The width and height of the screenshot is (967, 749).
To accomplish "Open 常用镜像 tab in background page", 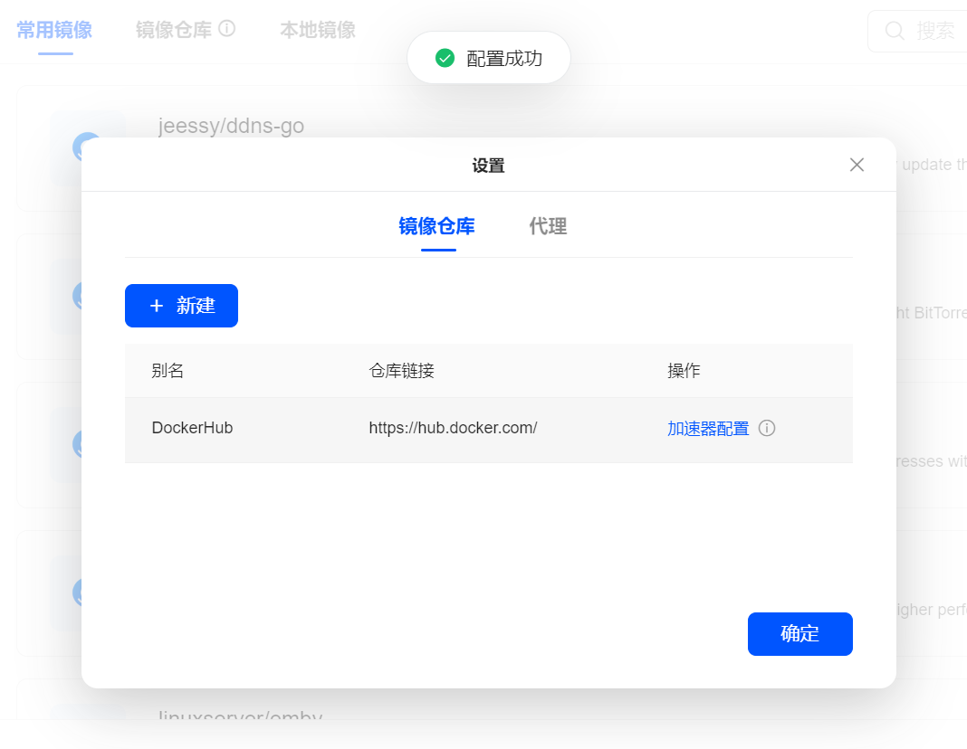I will point(54,30).
